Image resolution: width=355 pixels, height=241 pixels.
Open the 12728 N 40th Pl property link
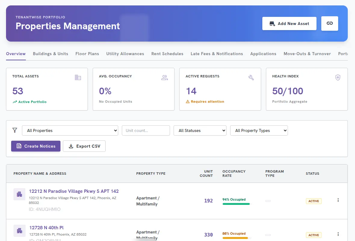[x=46, y=228]
